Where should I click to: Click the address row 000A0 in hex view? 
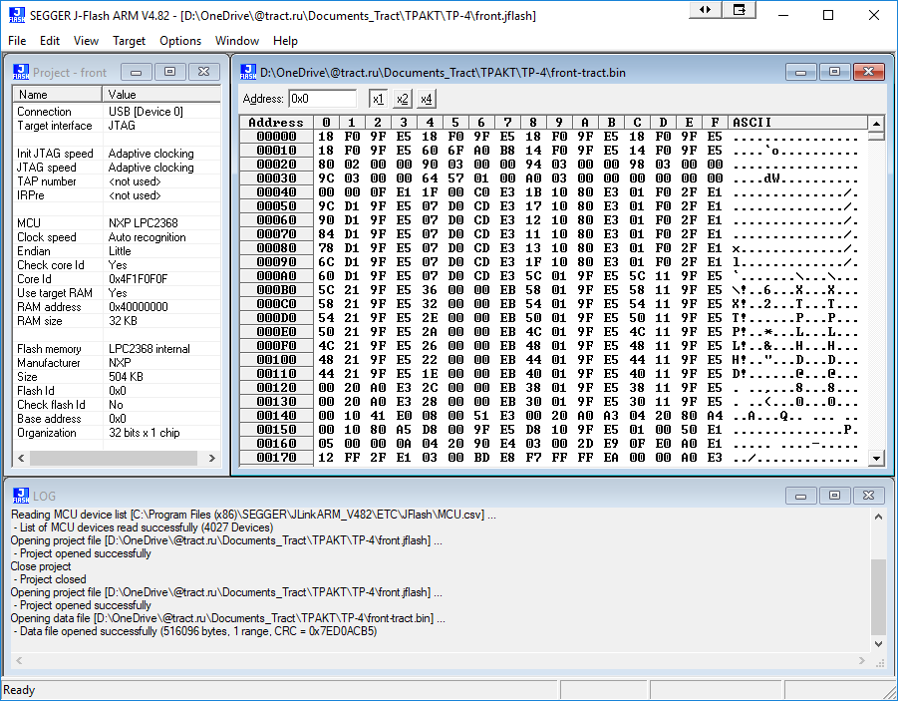pyautogui.click(x=276, y=275)
